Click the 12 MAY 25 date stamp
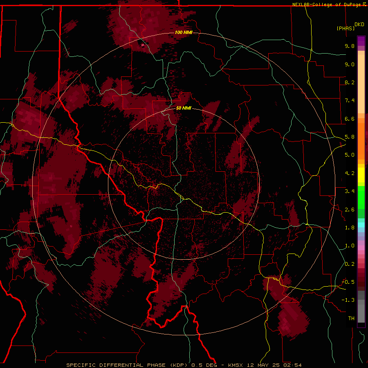 (264, 365)
